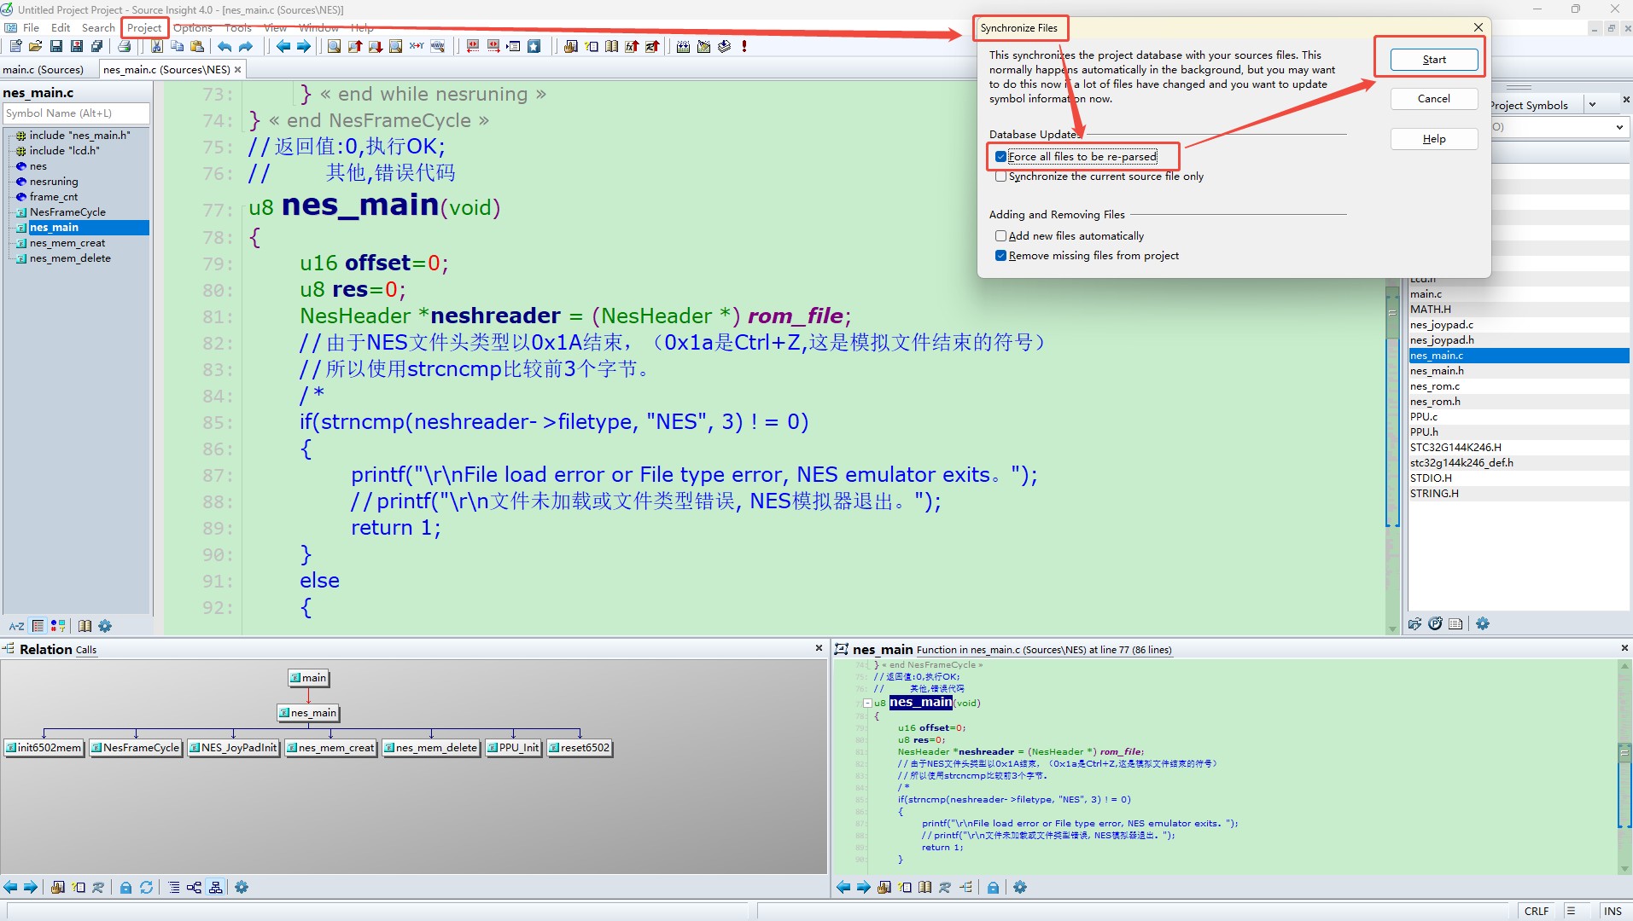
Task: Click the A-Z sort icon in symbol panel
Action: 16,626
